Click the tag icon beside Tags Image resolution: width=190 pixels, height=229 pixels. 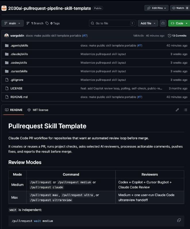(47, 23)
